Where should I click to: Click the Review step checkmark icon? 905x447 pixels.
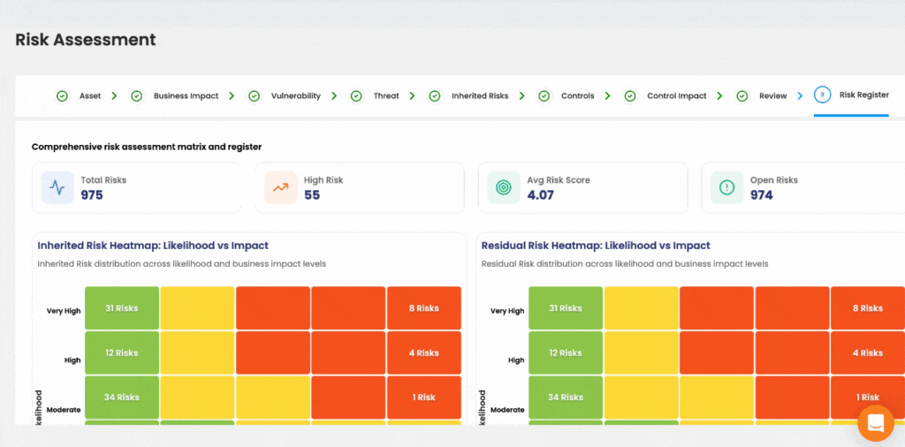[741, 95]
